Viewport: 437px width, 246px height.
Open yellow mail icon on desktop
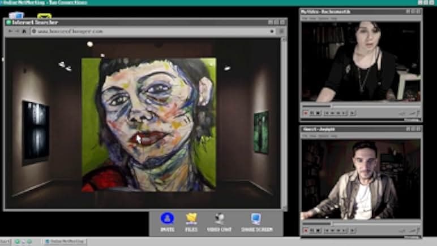click(x=44, y=15)
